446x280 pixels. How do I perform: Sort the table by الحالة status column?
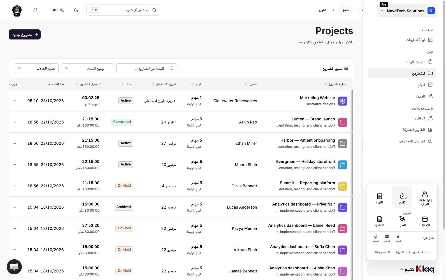(127, 84)
